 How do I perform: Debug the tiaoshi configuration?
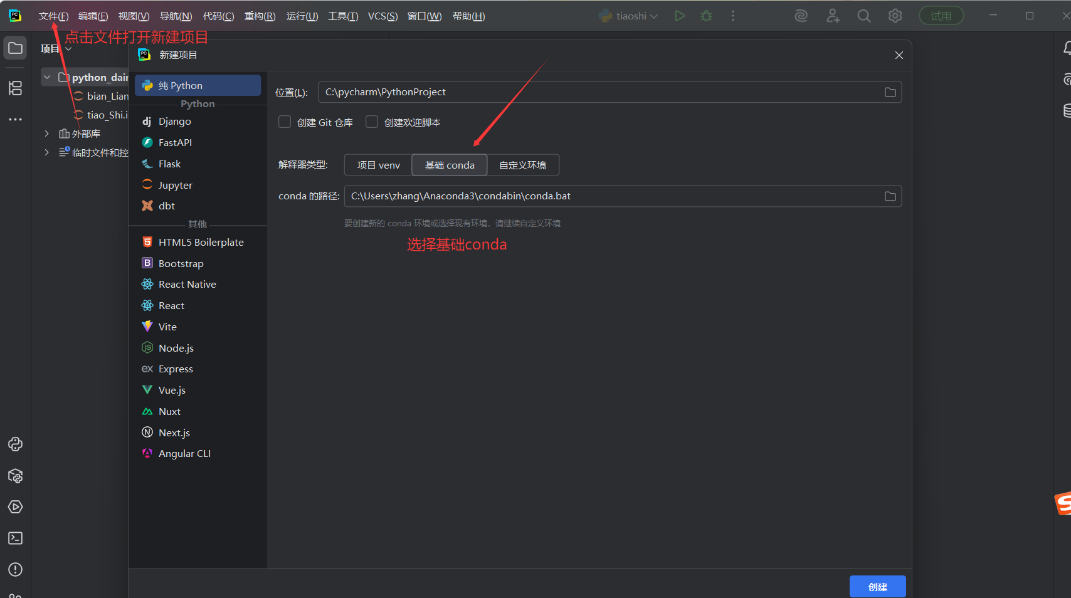[707, 16]
